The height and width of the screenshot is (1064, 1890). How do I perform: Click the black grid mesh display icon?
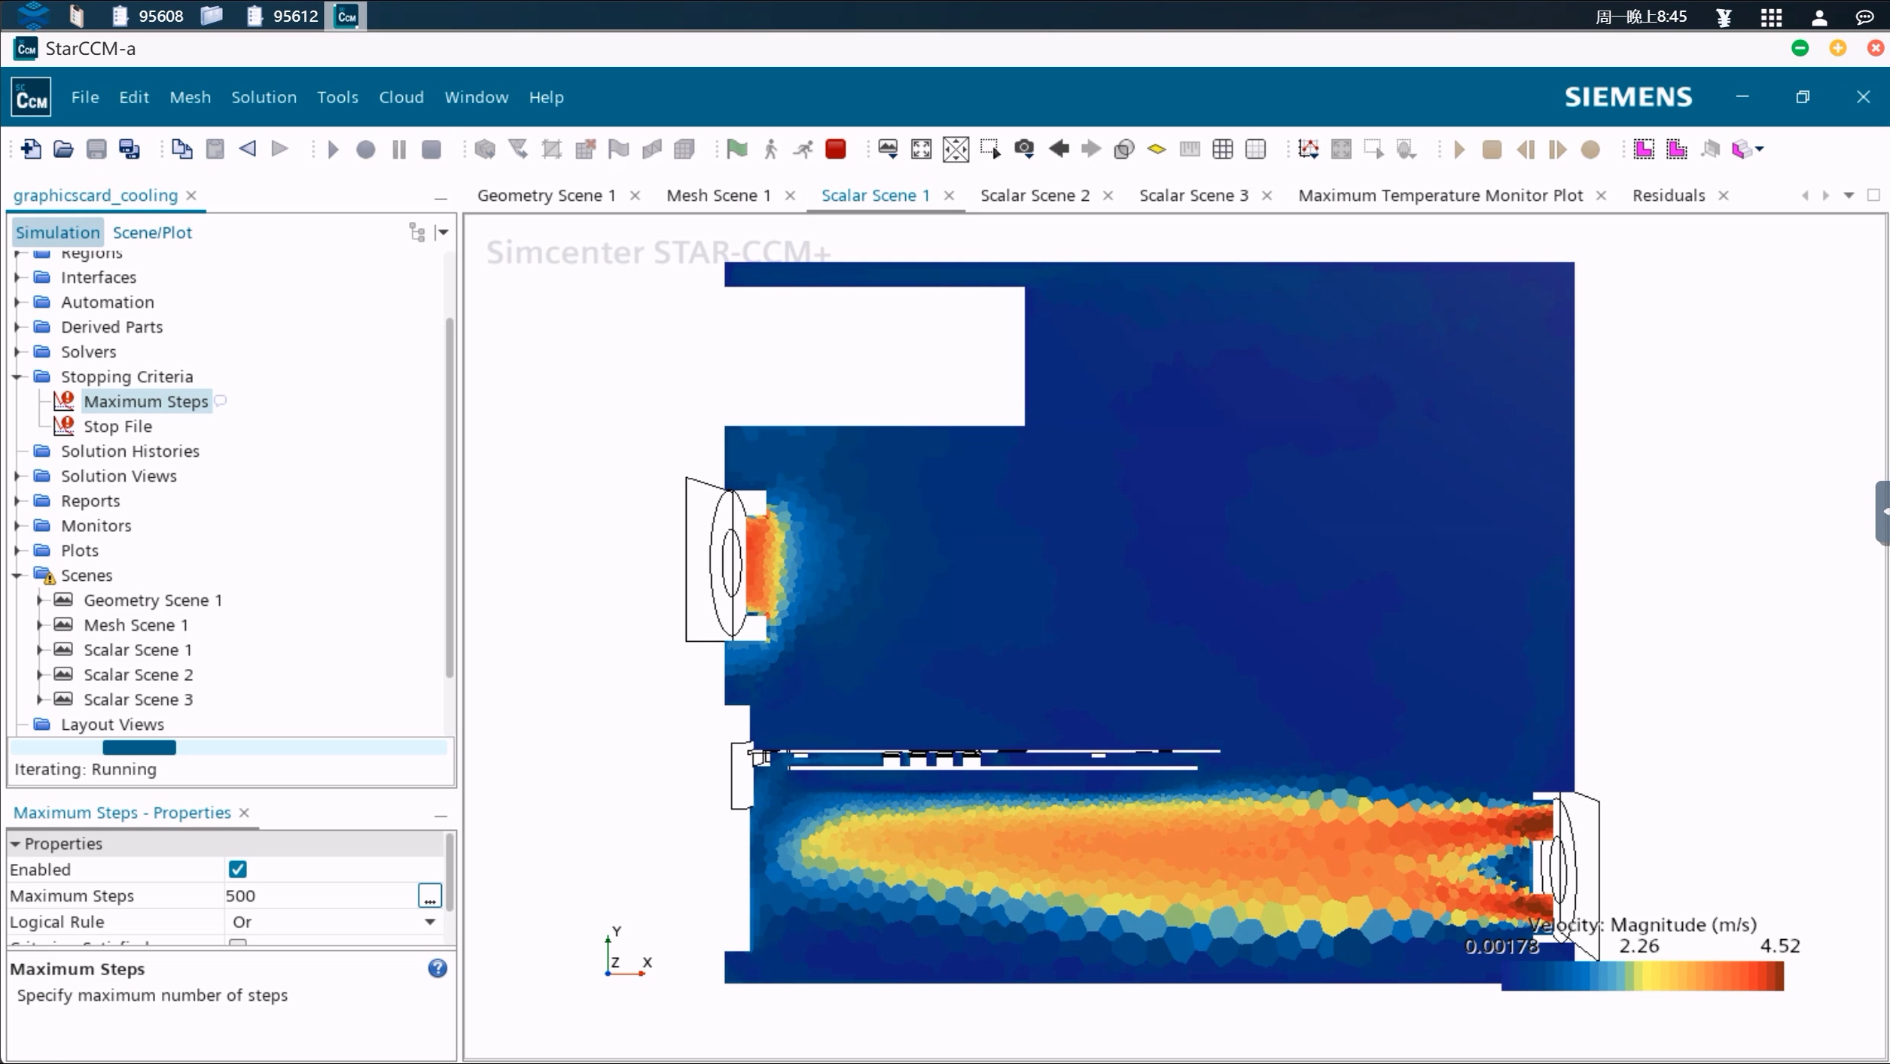click(1223, 149)
